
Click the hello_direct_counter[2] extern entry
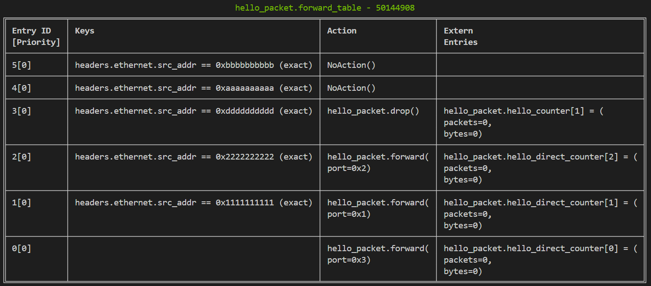coord(541,168)
